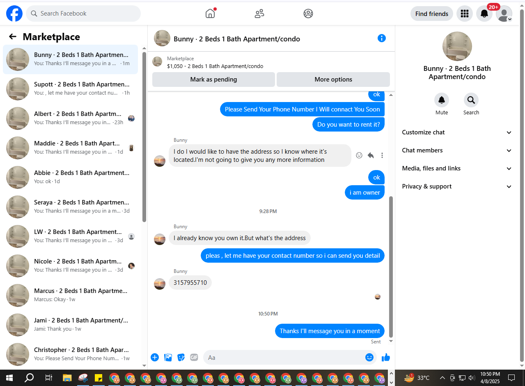The width and height of the screenshot is (525, 386).
Task: Open the account profile avatar menu
Action: coord(504,14)
